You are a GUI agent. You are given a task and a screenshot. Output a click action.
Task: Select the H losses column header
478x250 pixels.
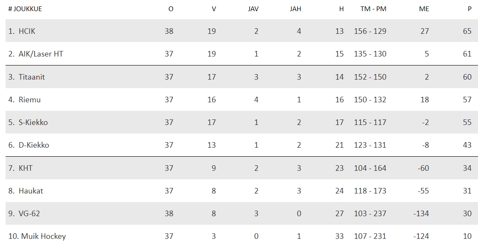pos(341,9)
